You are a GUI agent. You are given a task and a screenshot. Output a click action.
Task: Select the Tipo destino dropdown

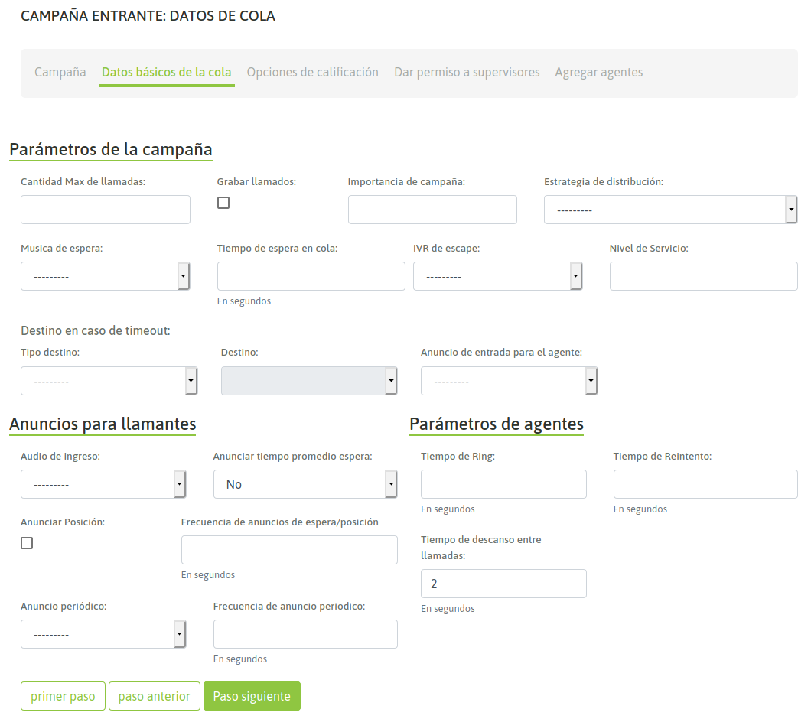[109, 381]
